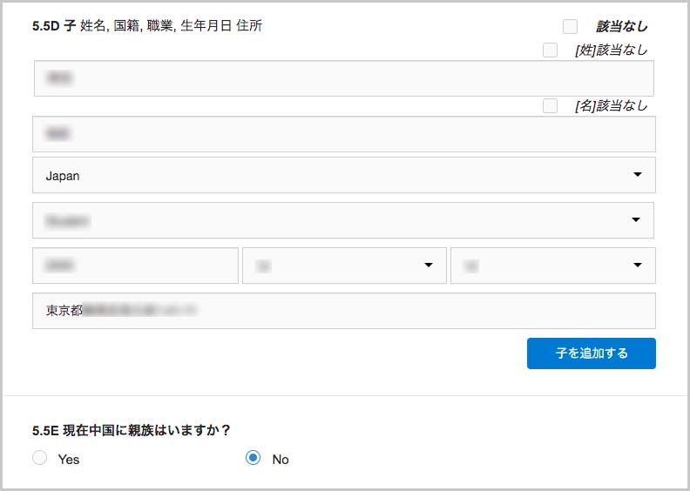The height and width of the screenshot is (491, 690).
Task: Select the No radio for relatives in China
Action: click(x=253, y=458)
